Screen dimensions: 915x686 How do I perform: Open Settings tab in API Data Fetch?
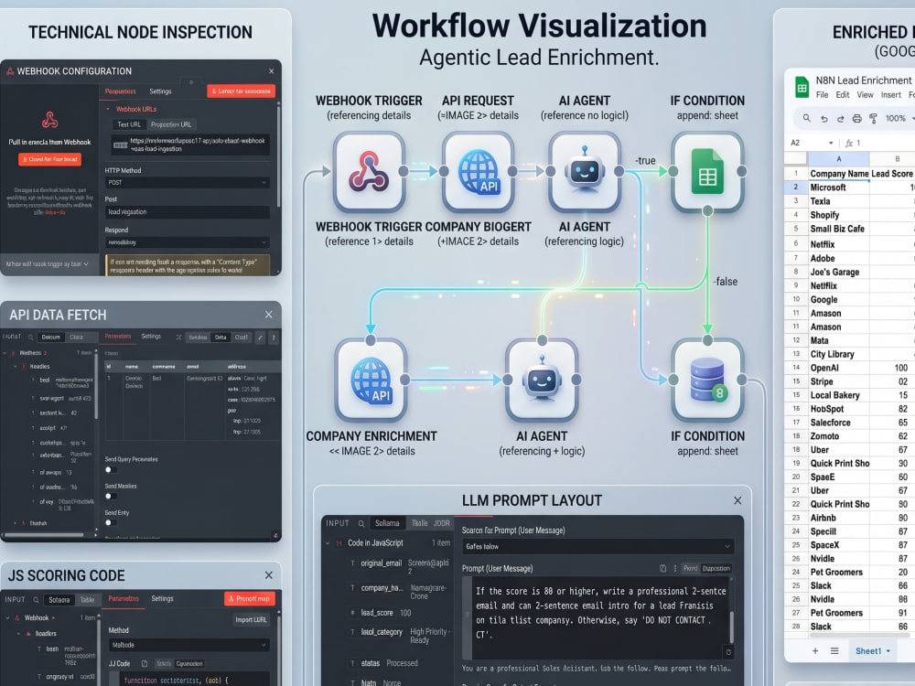151,336
